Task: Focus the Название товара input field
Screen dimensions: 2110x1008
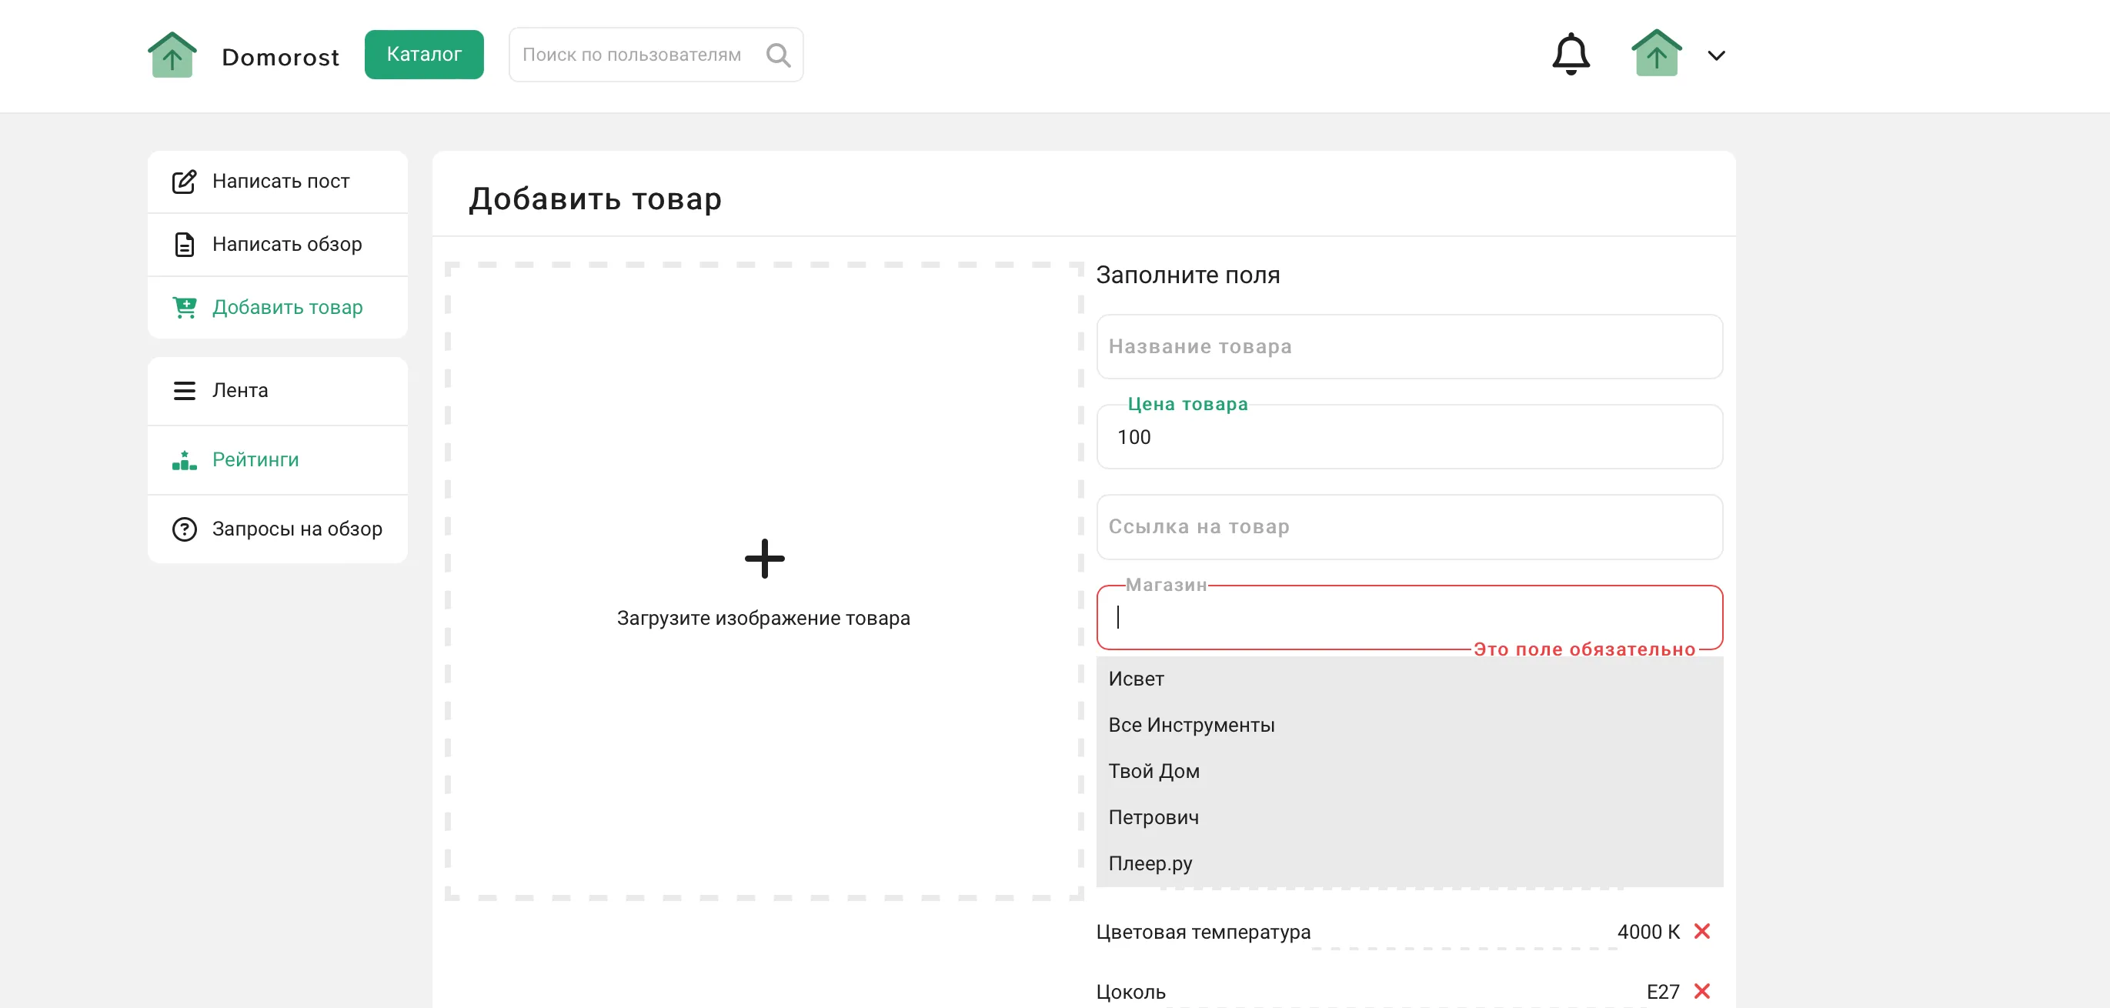Action: (1408, 346)
